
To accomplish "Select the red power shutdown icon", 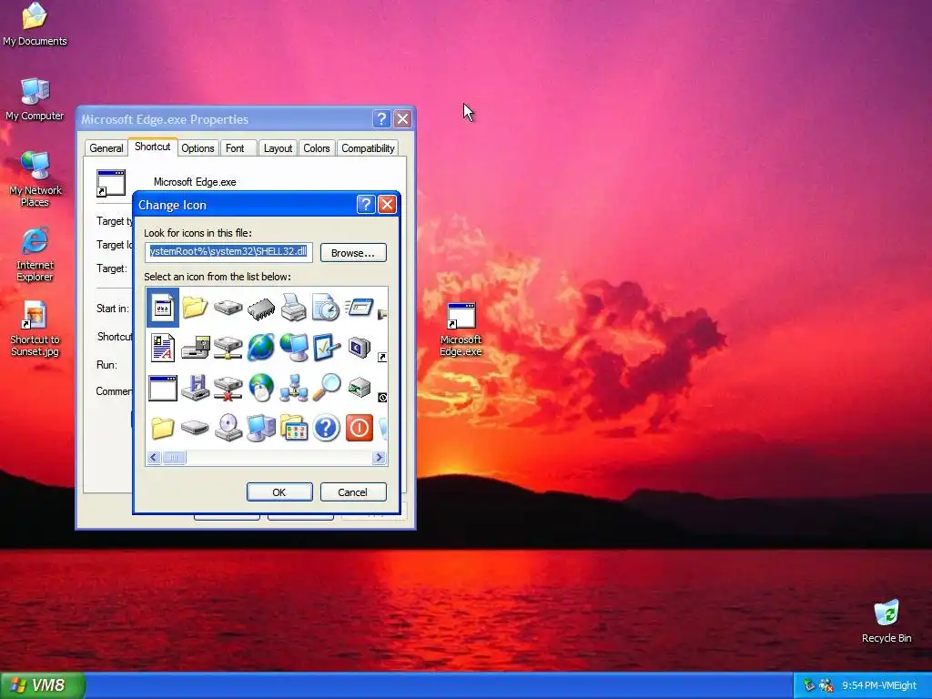I will pos(359,428).
